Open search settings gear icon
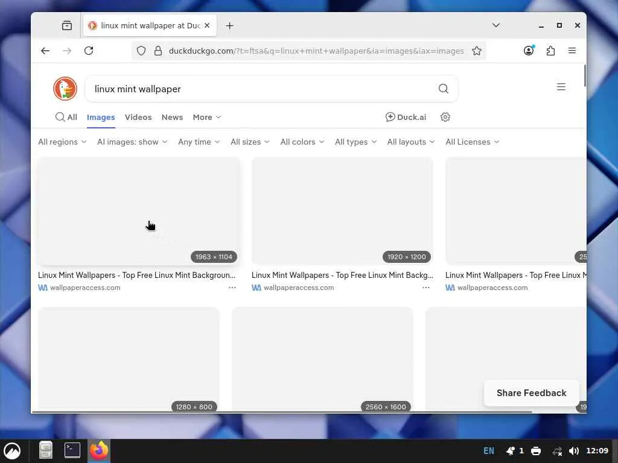618x463 pixels. (x=445, y=117)
